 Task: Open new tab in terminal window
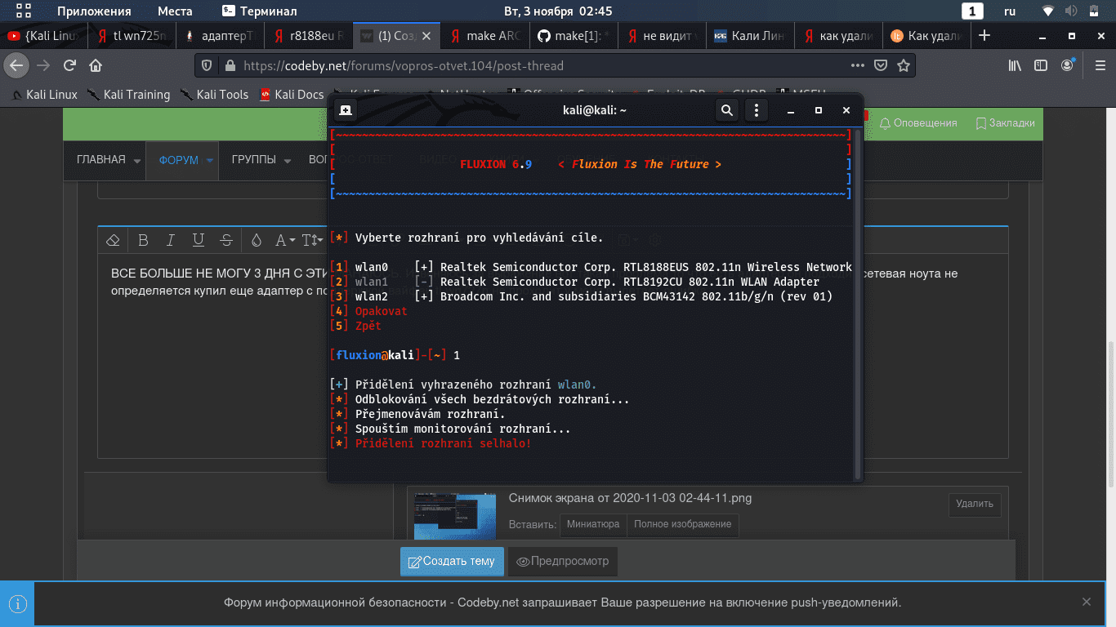[346, 110]
